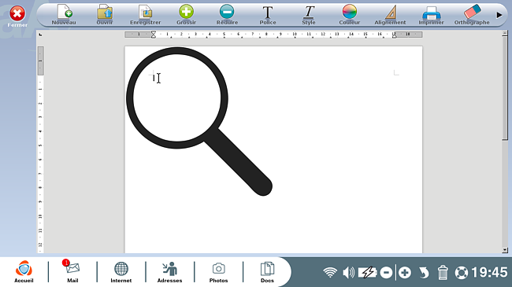Open the Mail application
Image resolution: width=512 pixels, height=287 pixels.
coord(72,271)
